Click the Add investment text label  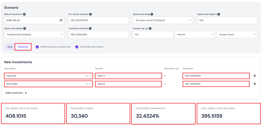(x=14, y=93)
